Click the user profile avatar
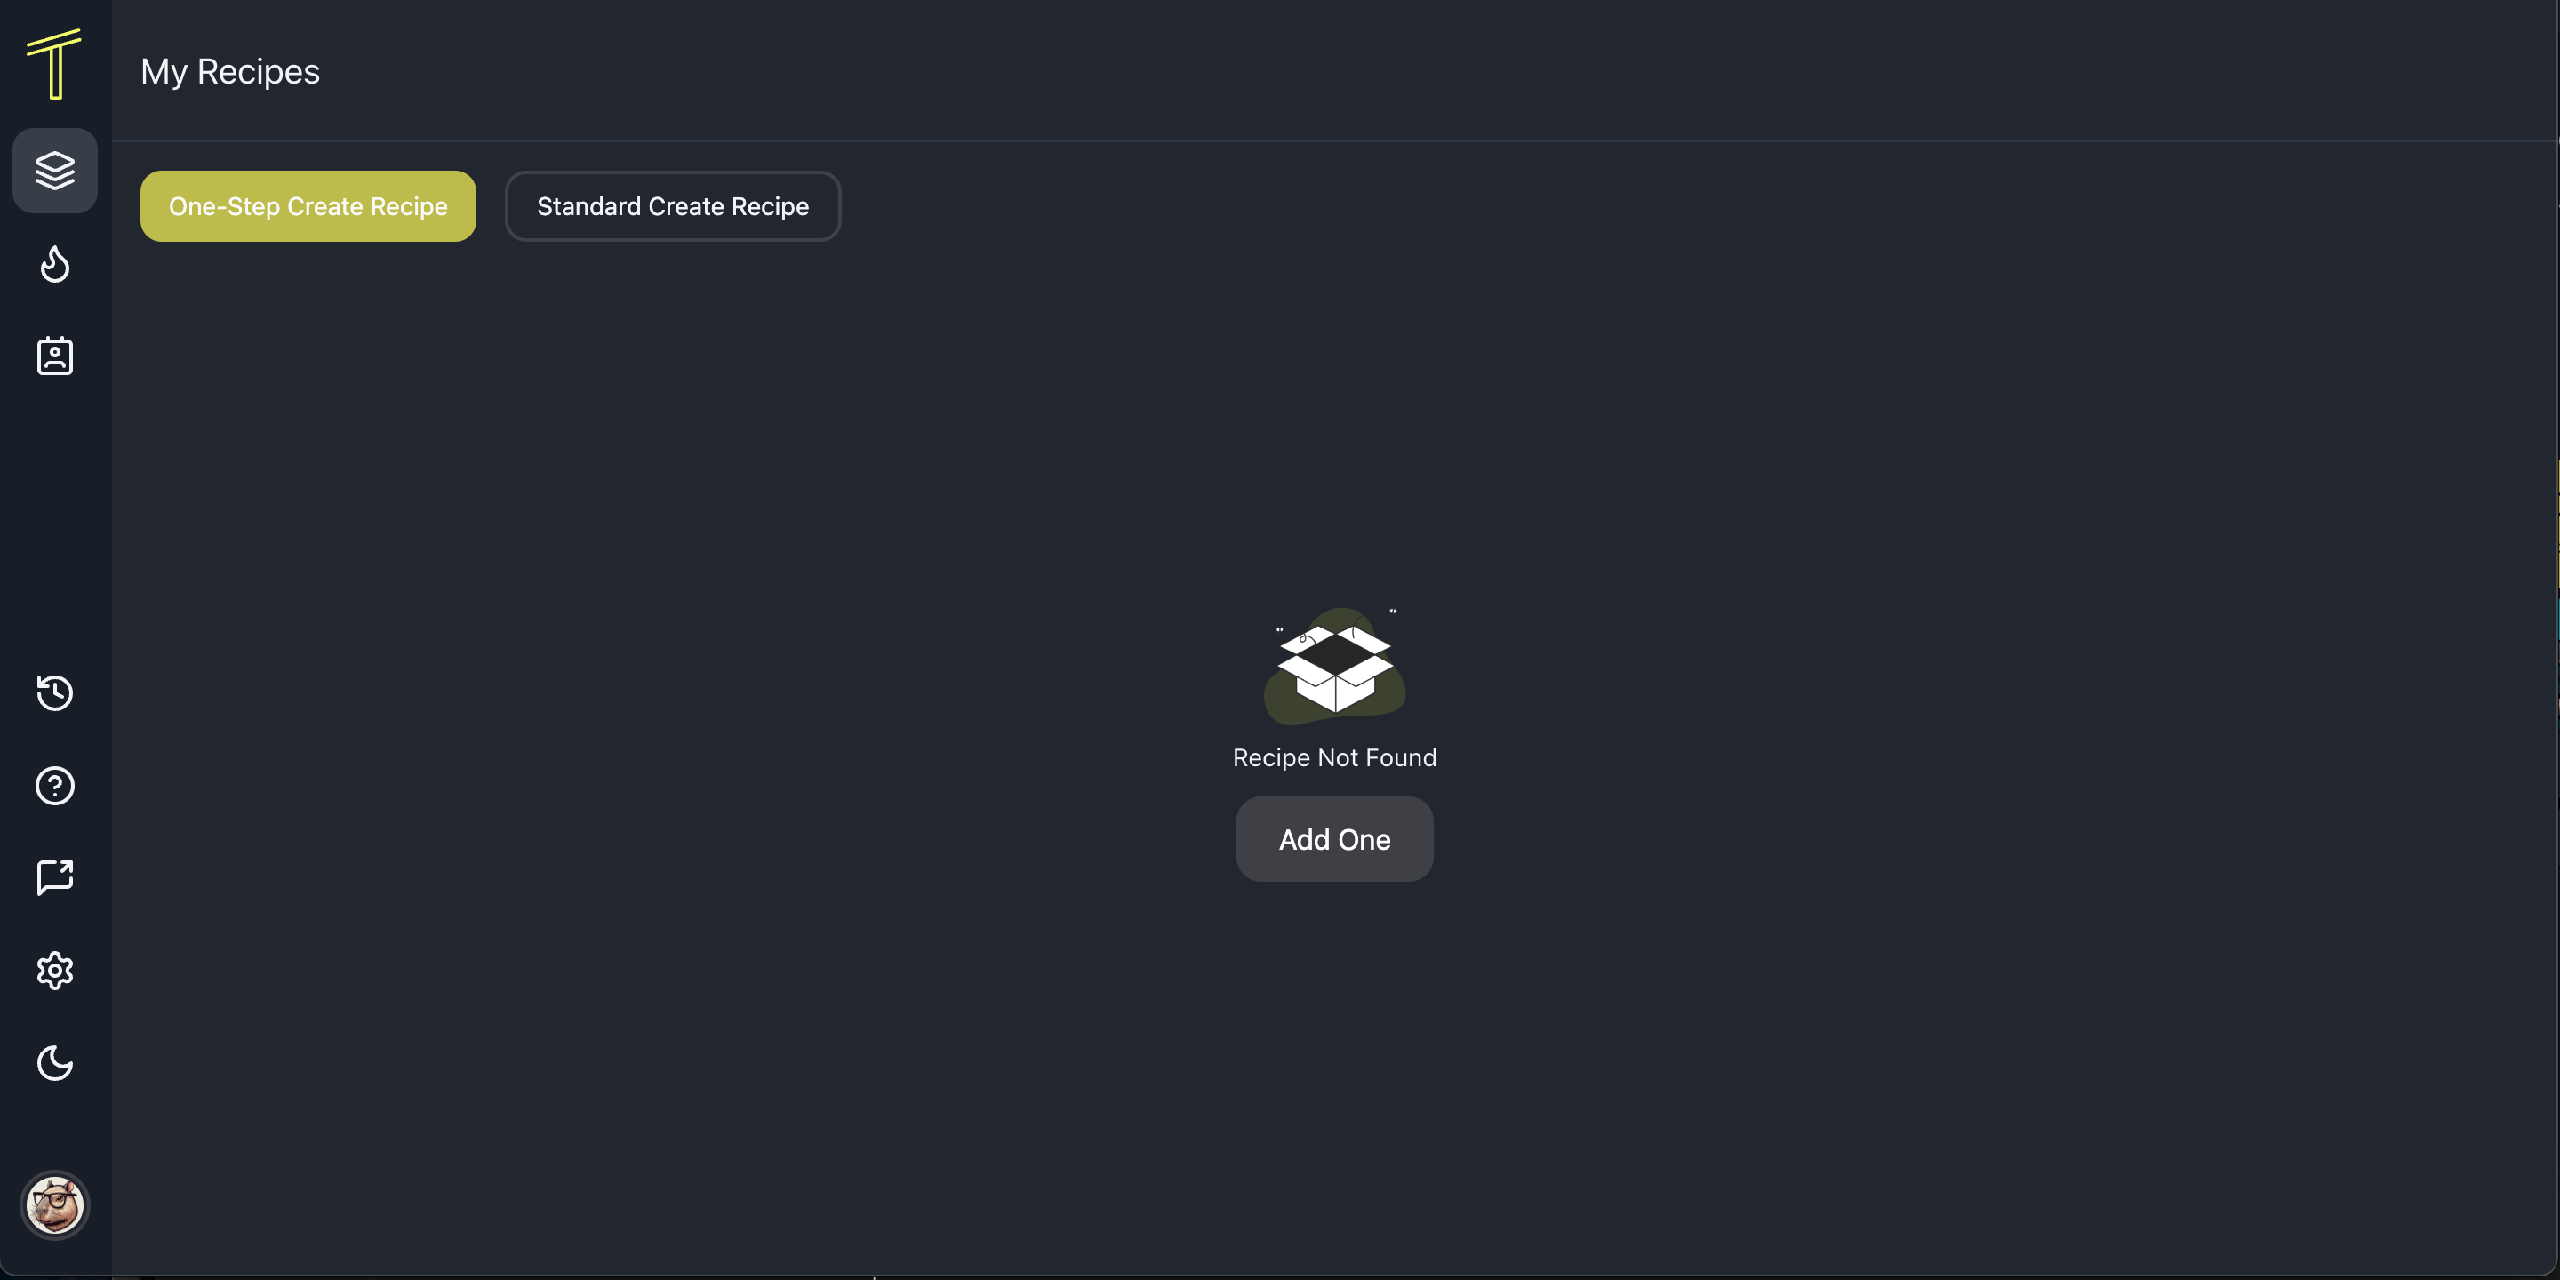 coord(54,1205)
